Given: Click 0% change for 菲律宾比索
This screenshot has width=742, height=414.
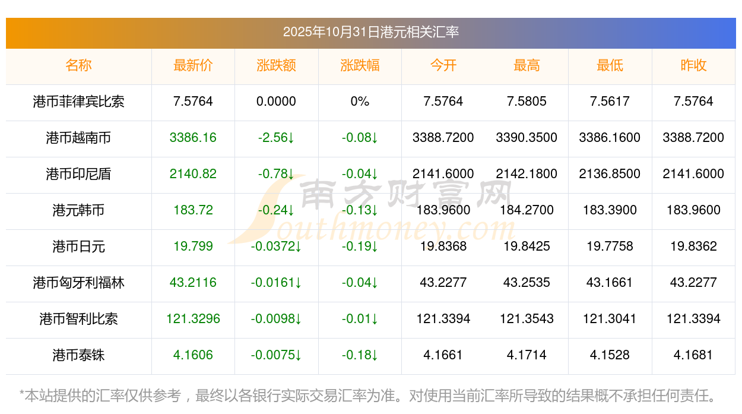Looking at the screenshot, I should pyautogui.click(x=360, y=102).
